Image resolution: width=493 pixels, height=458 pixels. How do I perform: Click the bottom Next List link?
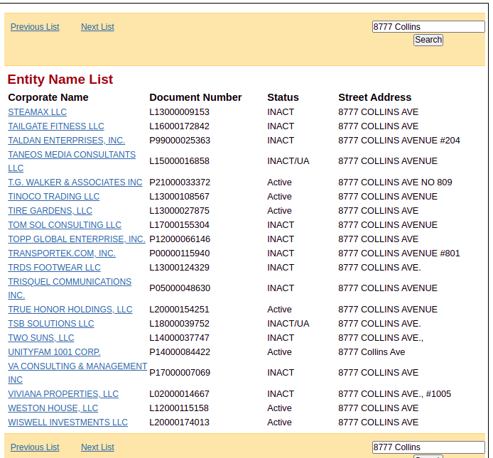(97, 447)
